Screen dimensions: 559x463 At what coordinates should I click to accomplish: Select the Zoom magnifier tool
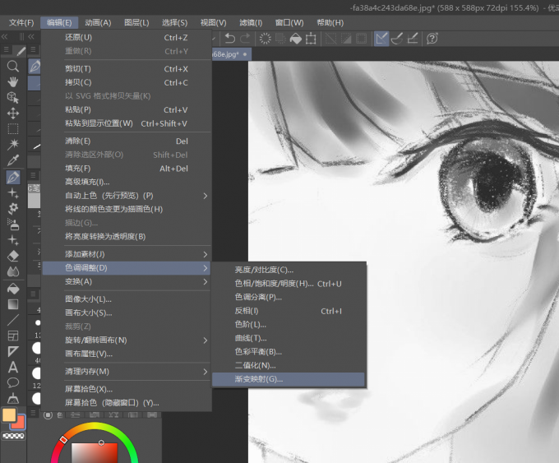(13, 67)
